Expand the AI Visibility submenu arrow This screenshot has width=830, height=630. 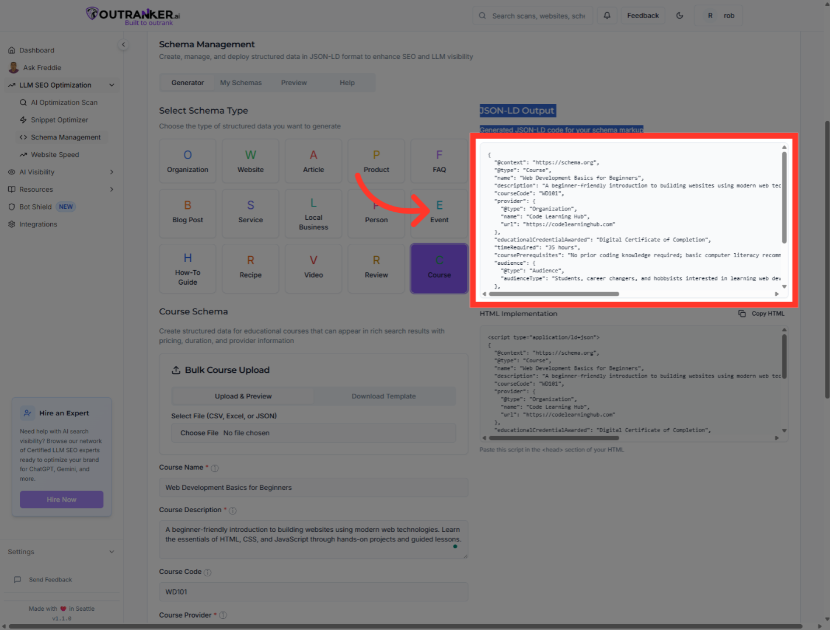111,172
